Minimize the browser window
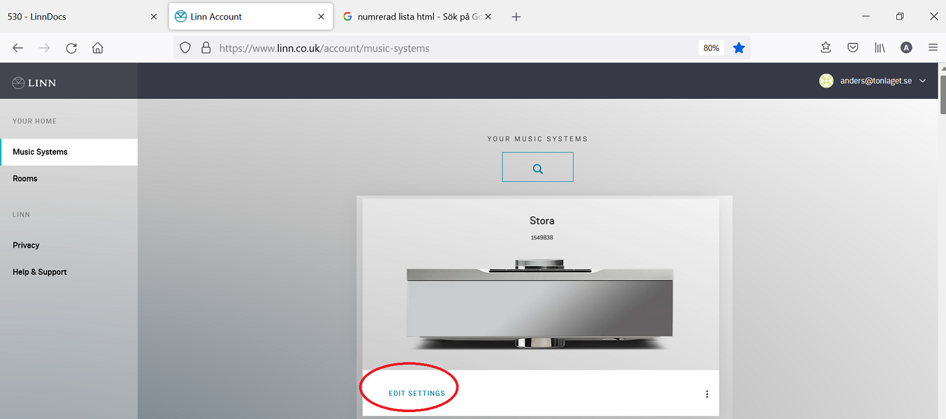The height and width of the screenshot is (419, 946). pos(866,16)
